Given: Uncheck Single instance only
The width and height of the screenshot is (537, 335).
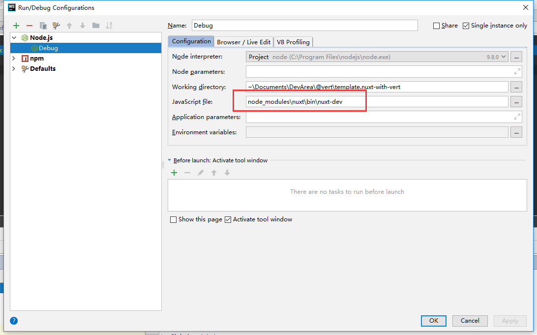Looking at the screenshot, I should click(x=465, y=25).
